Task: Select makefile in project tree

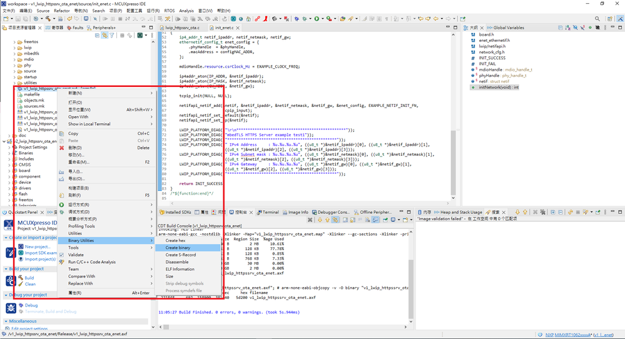Action: coord(31,94)
